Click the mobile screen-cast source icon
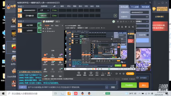 coord(91,74)
